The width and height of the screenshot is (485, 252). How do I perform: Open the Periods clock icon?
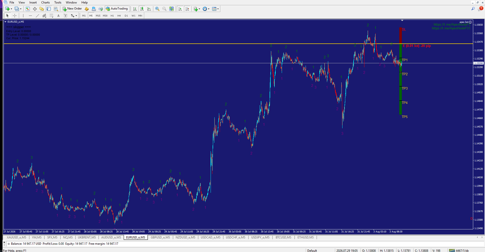205,8
